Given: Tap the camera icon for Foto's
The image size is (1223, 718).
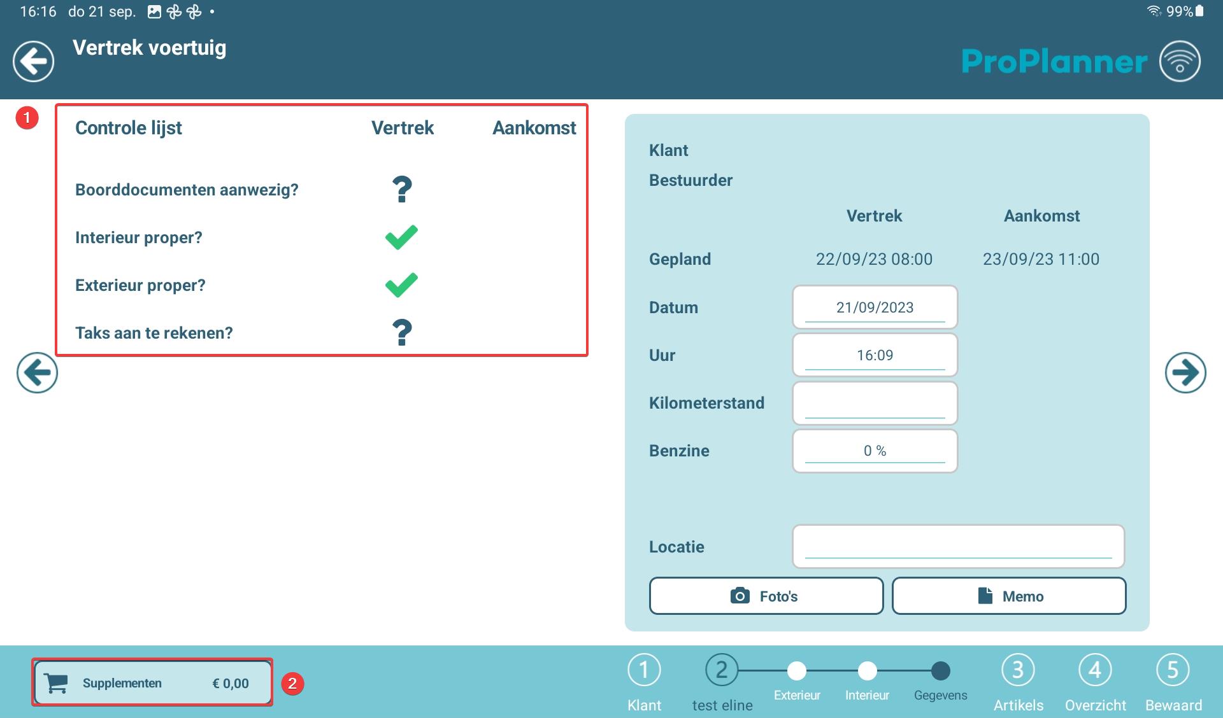Looking at the screenshot, I should tap(740, 596).
